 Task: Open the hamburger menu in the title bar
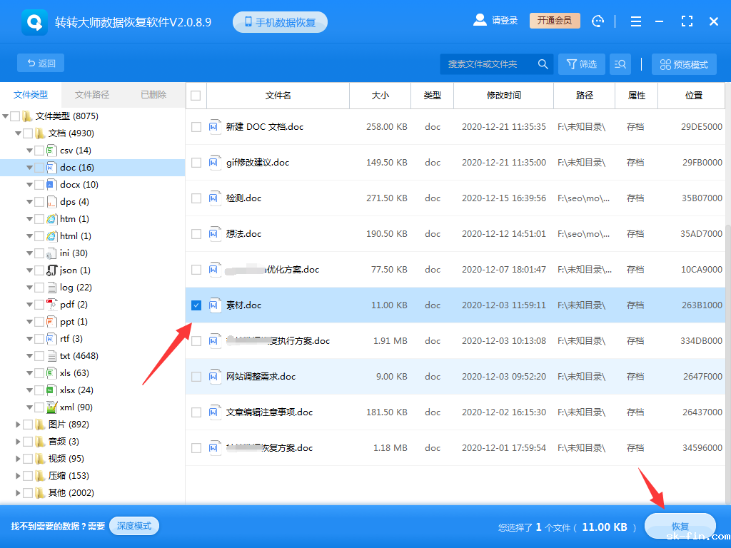coord(635,21)
